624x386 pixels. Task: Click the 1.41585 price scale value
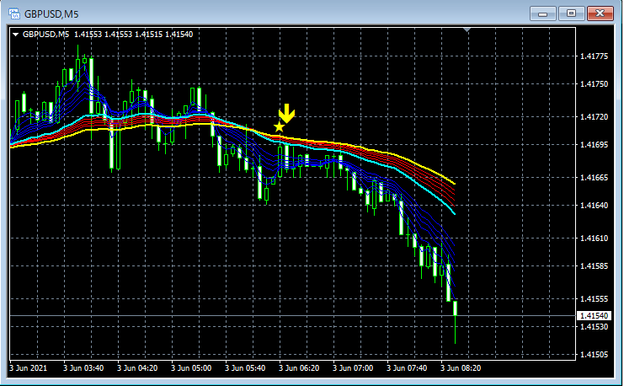[x=594, y=265]
